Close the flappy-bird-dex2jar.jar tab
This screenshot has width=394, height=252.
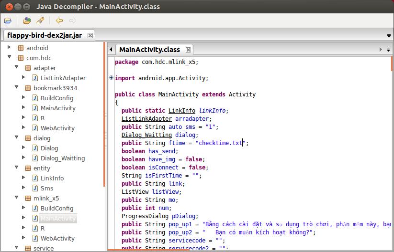tap(90, 36)
